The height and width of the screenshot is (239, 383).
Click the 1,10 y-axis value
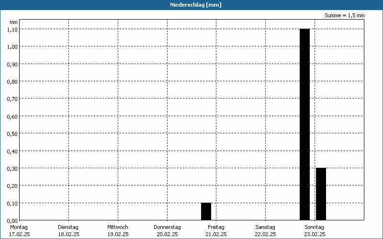click(12, 29)
